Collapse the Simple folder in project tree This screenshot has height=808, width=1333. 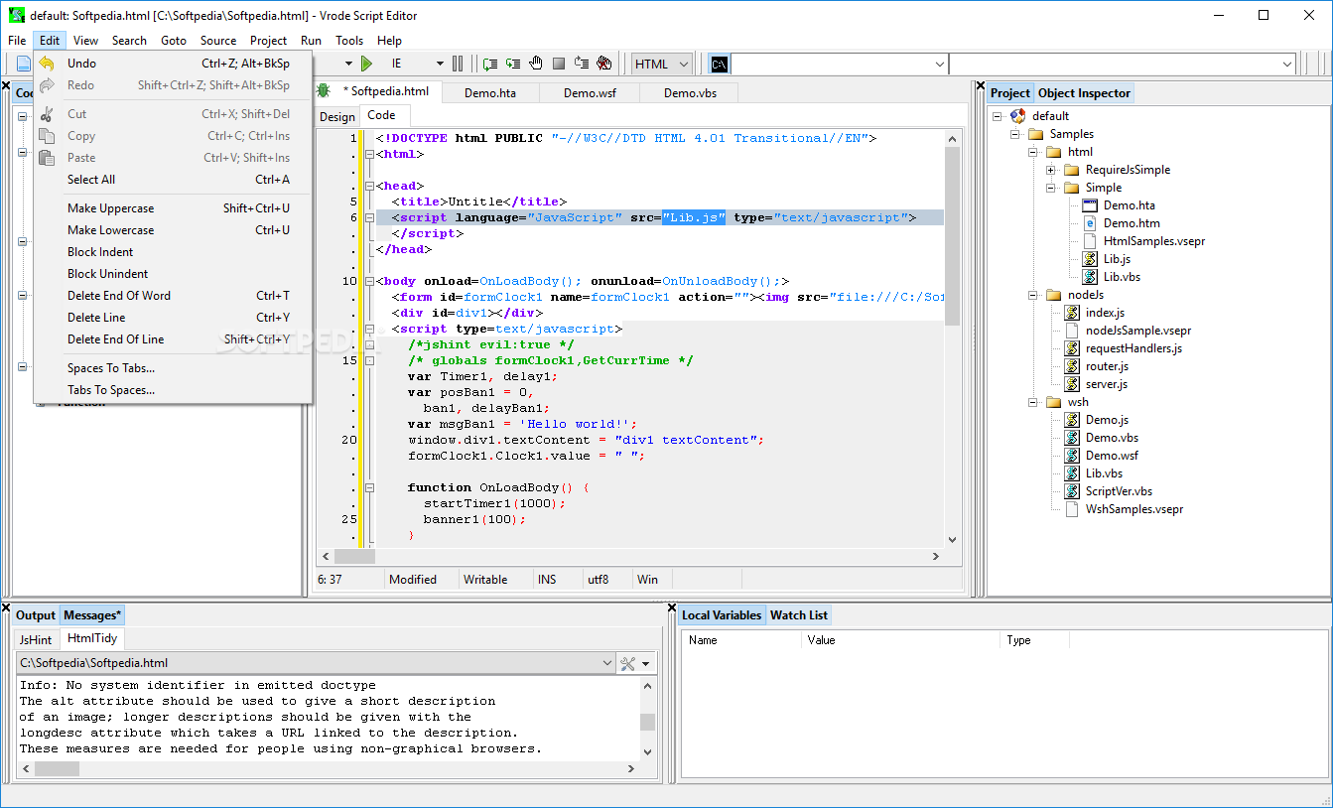tap(1050, 188)
